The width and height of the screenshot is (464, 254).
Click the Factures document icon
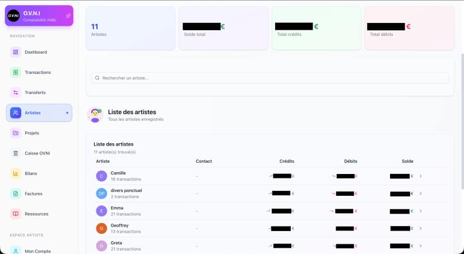coord(16,194)
